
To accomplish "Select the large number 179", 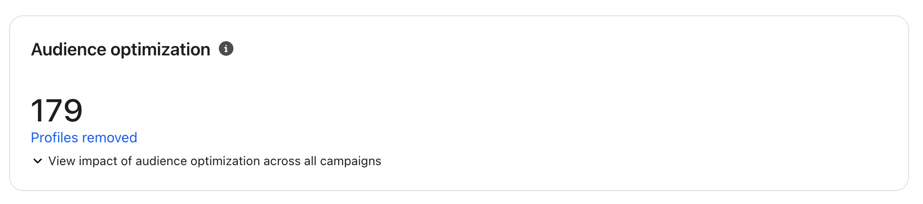I will click(x=57, y=111).
